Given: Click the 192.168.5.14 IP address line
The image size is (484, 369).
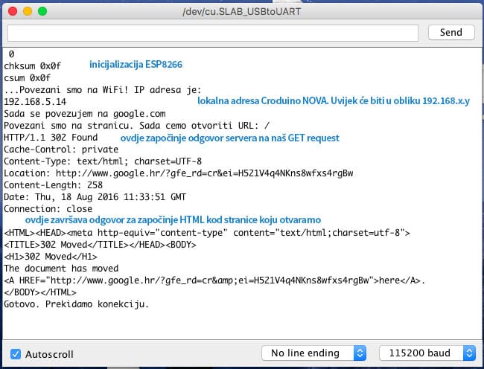Looking at the screenshot, I should 35,102.
